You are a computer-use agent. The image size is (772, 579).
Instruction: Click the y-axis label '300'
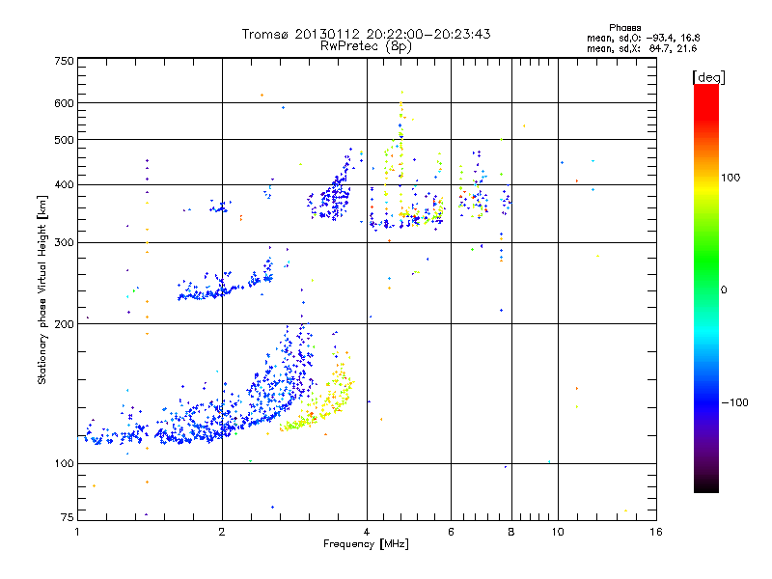click(x=64, y=243)
